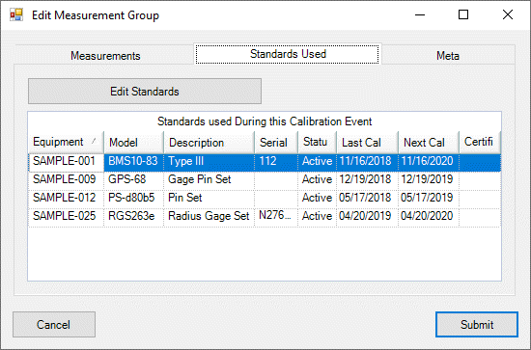Viewport: 531px width, 350px height.
Task: Click next cal date 11/16/2020
Action: [429, 163]
